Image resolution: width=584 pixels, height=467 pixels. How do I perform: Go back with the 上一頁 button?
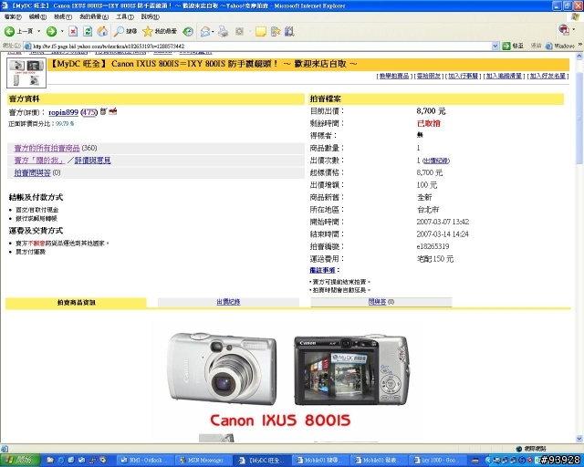(x=19, y=31)
